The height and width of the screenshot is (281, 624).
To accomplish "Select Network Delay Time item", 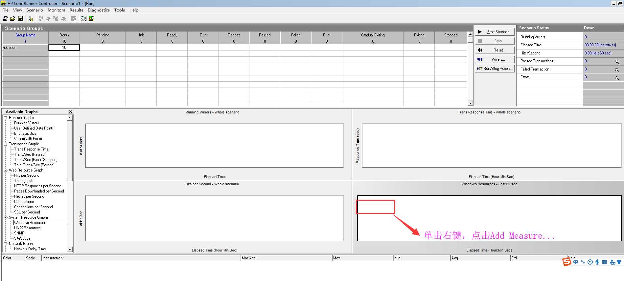I will coord(30,249).
